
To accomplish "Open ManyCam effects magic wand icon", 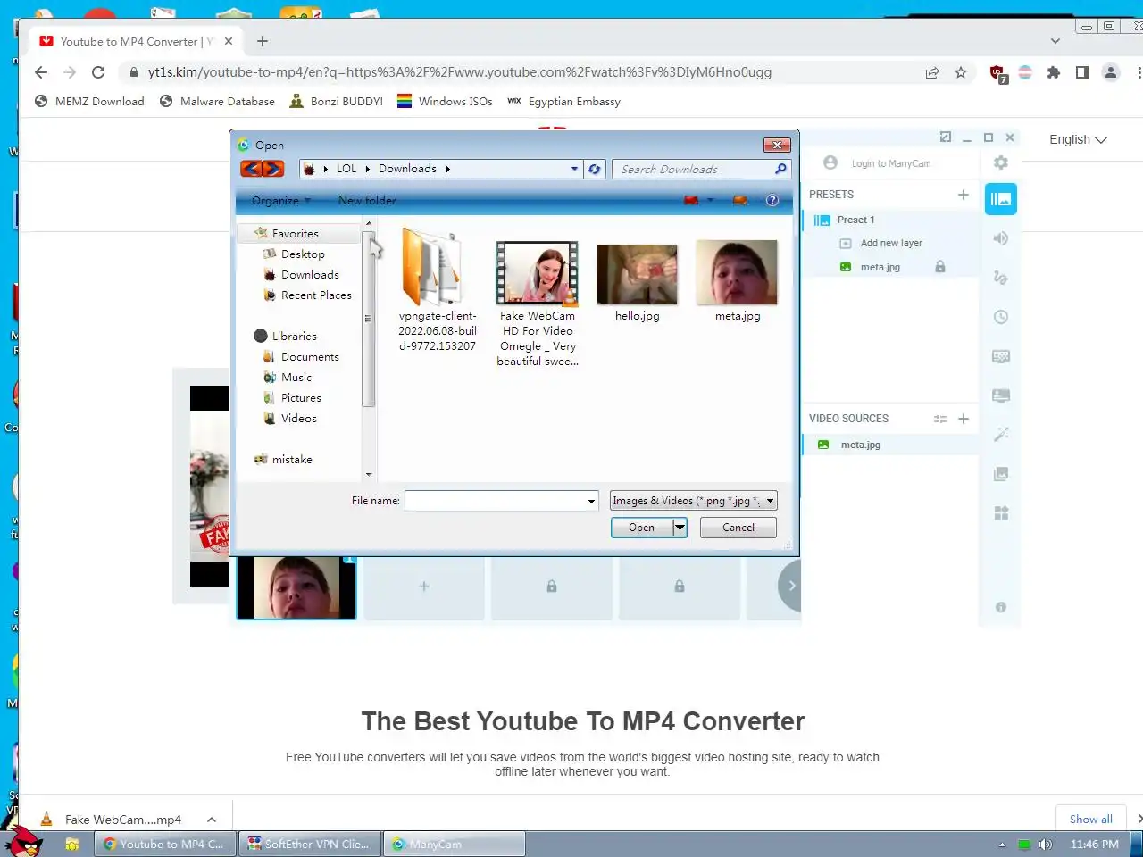I will pos(1001,435).
